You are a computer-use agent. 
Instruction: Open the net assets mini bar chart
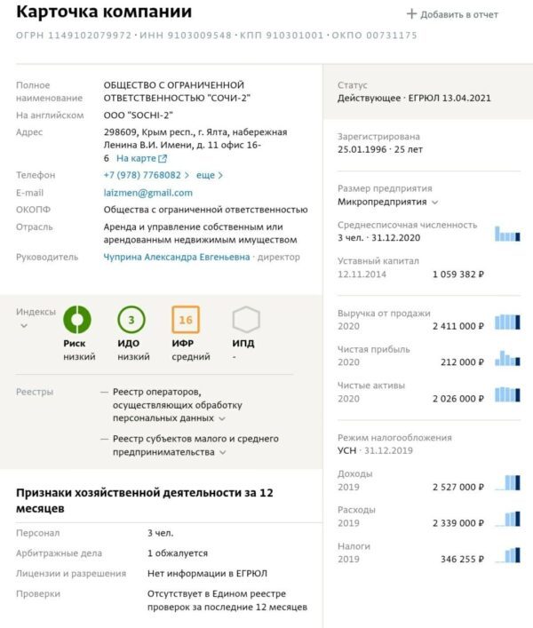click(x=506, y=394)
